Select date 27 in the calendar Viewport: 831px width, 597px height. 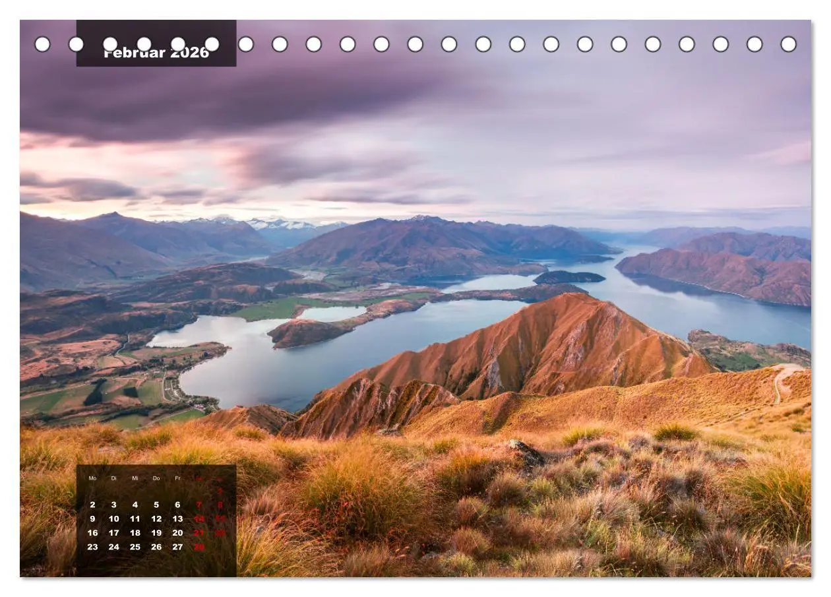(177, 547)
